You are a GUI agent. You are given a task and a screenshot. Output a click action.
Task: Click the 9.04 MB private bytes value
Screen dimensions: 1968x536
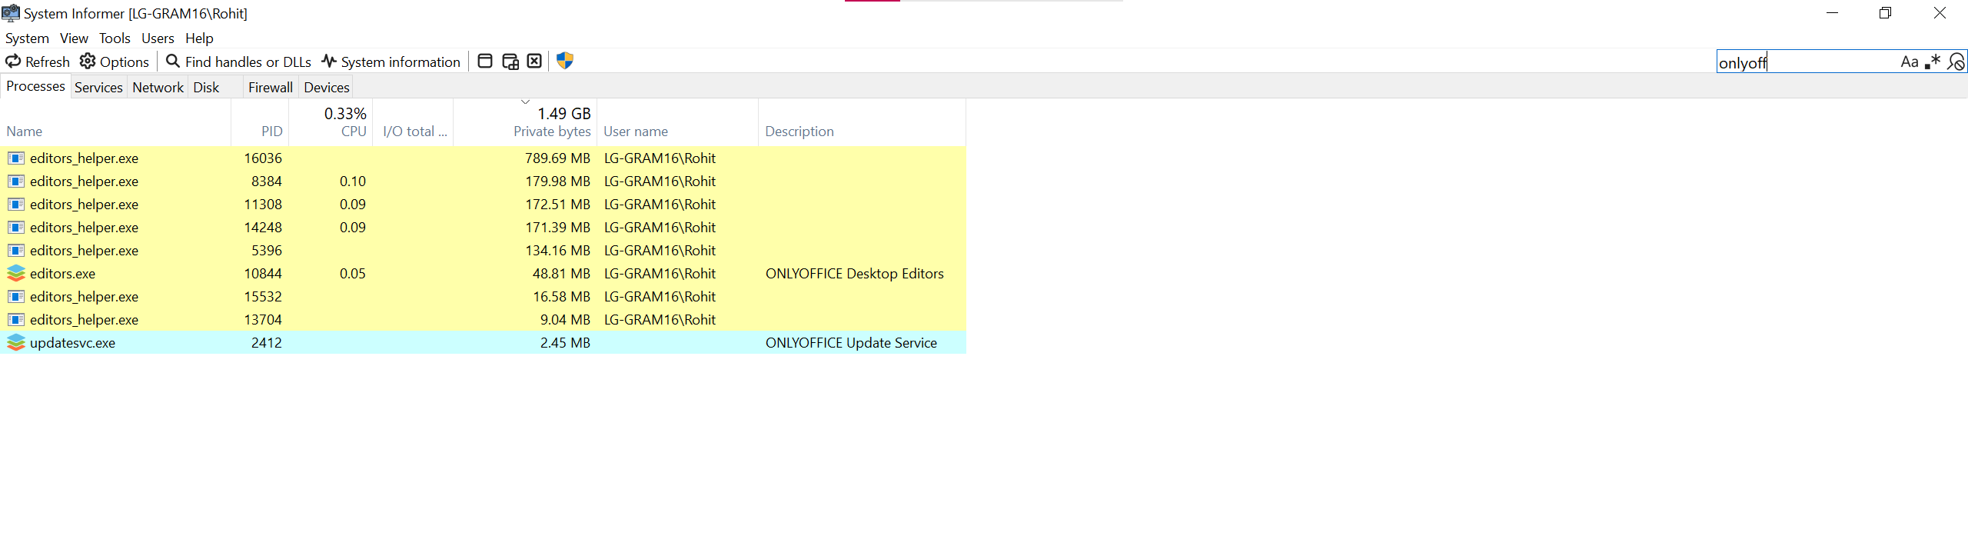click(x=565, y=320)
